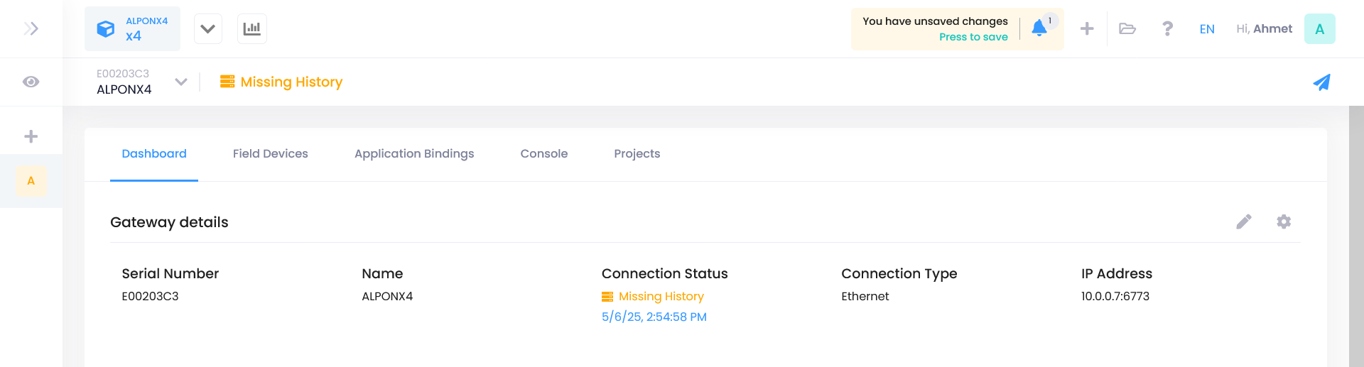This screenshot has width=1364, height=367.
Task: Open the notifications bell icon
Action: (x=1039, y=28)
